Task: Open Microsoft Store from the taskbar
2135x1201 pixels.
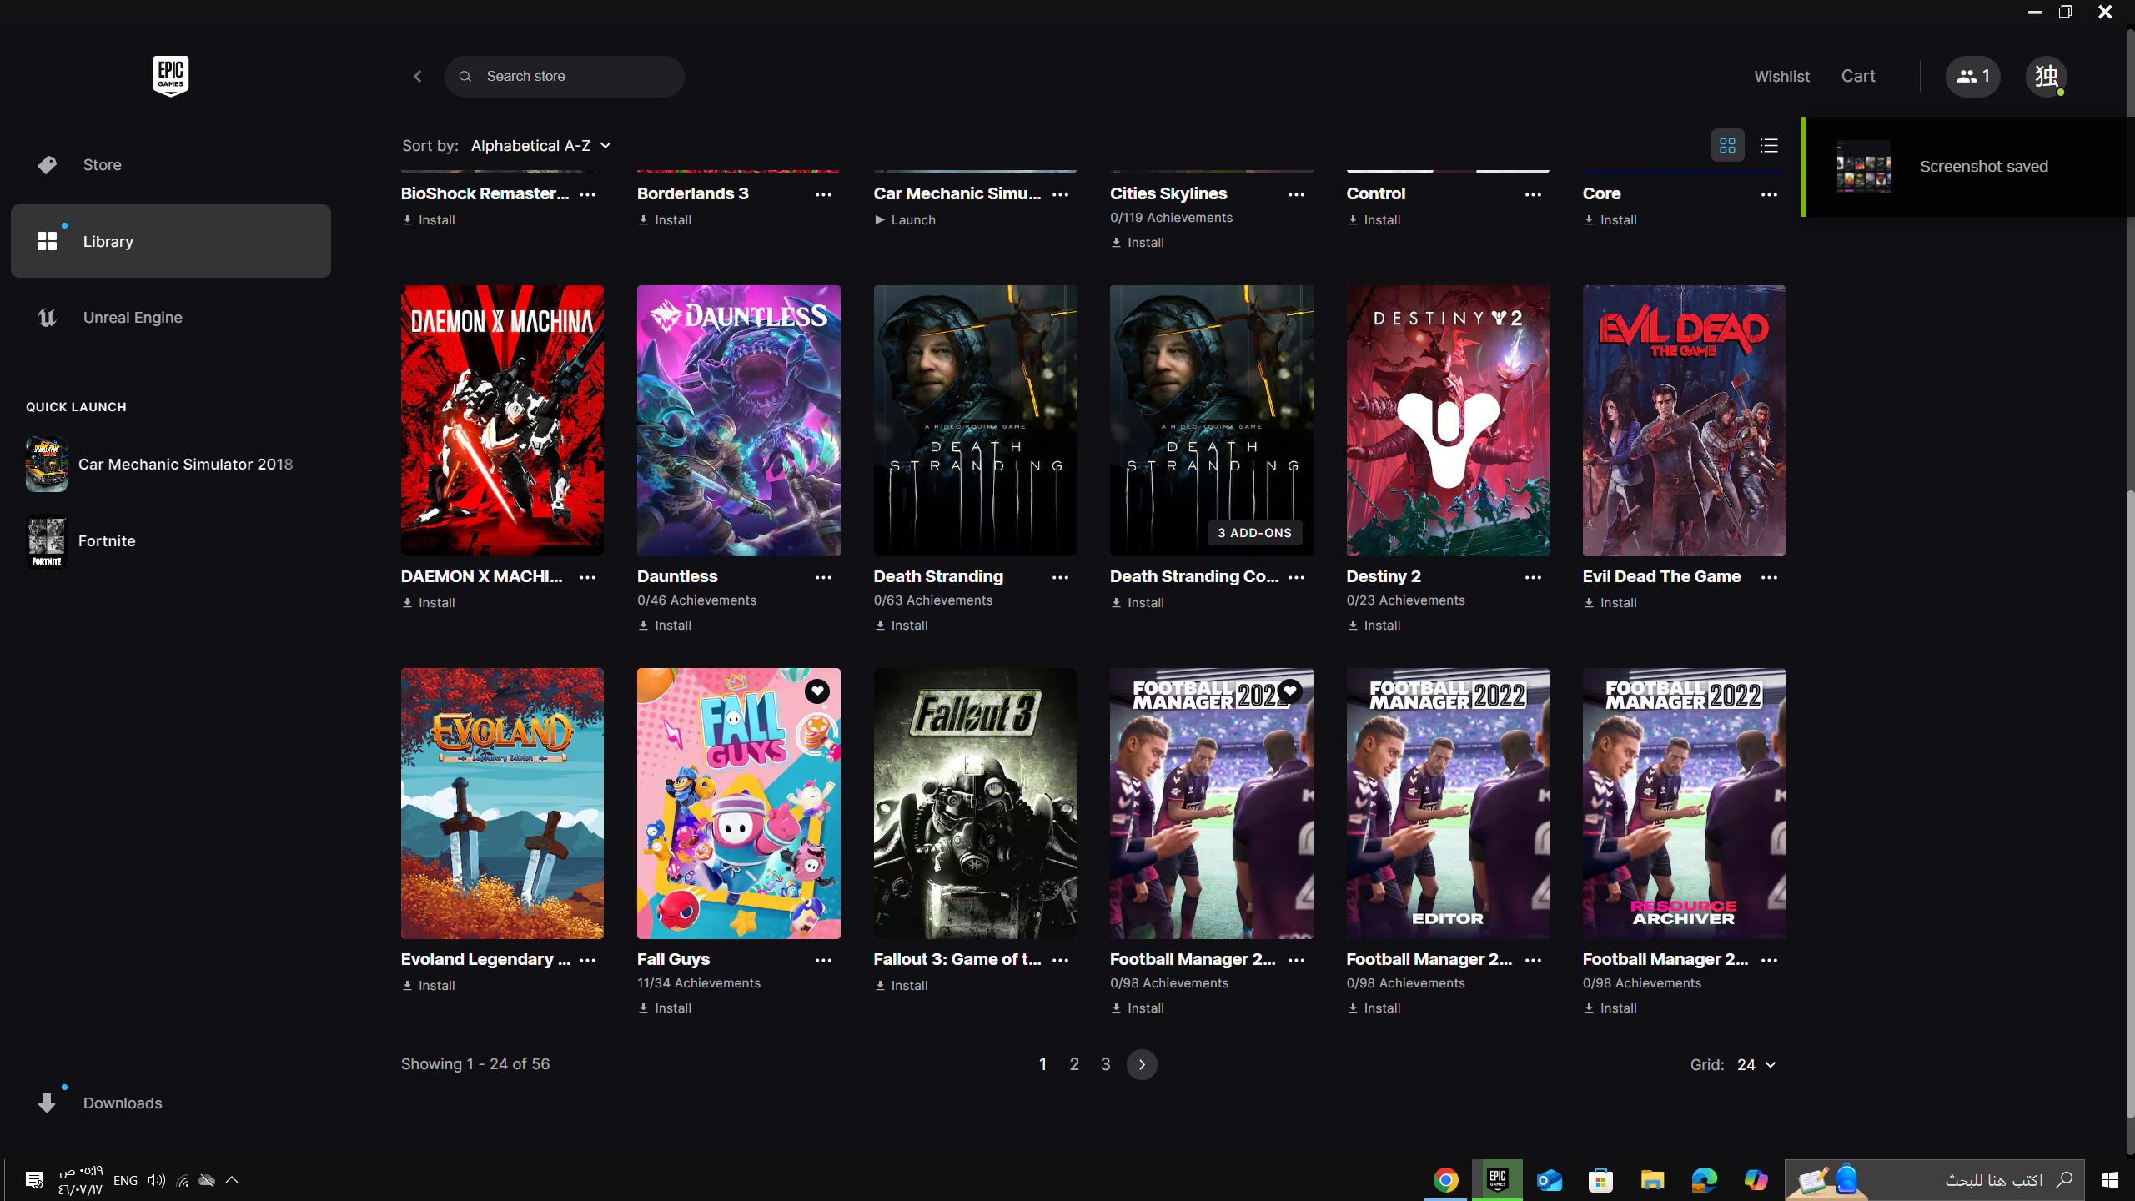Action: (1600, 1180)
